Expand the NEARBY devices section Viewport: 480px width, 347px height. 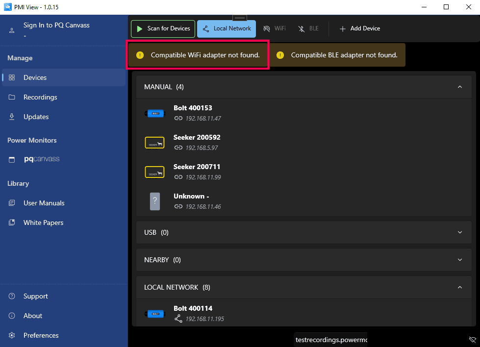(x=459, y=260)
